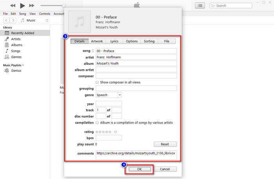The height and width of the screenshot is (179, 274).
Task: Click the genre field containing Speech
Action: pyautogui.click(x=107, y=95)
